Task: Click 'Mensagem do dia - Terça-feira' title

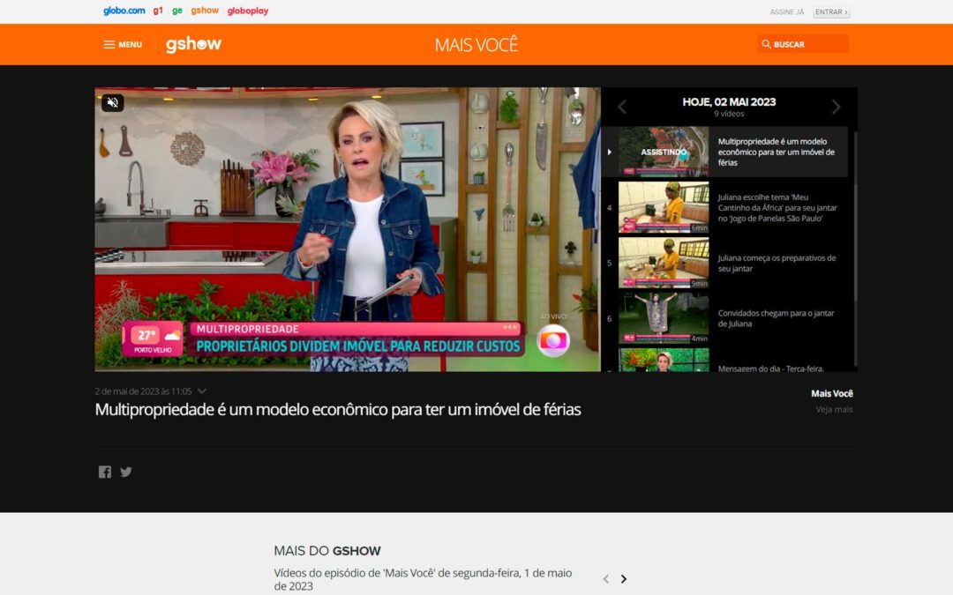Action: pyautogui.click(x=770, y=368)
